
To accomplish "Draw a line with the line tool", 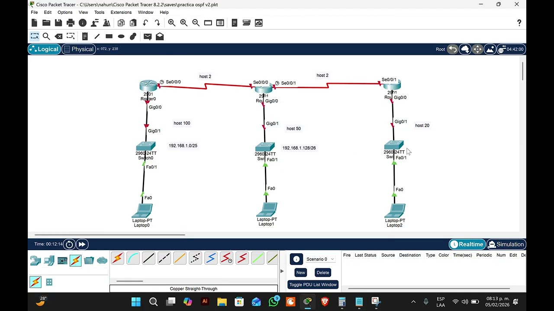I will click(x=97, y=36).
